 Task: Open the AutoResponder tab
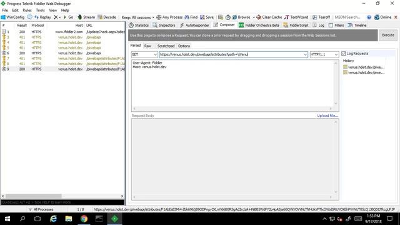point(194,25)
